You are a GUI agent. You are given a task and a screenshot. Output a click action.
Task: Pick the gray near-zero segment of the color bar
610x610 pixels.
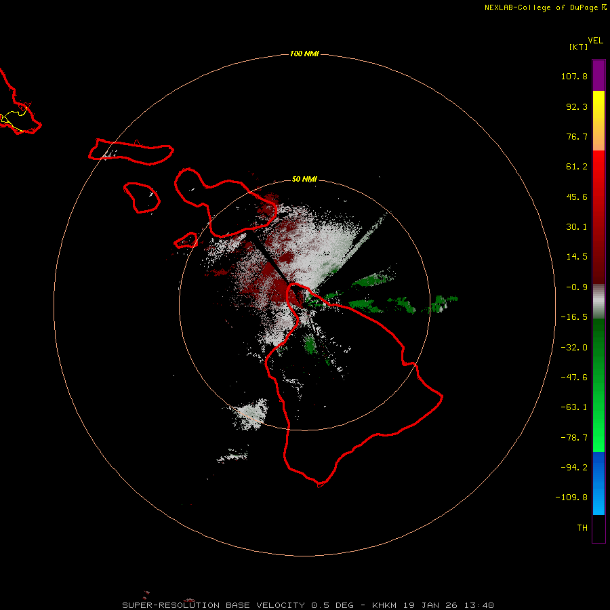(x=598, y=302)
